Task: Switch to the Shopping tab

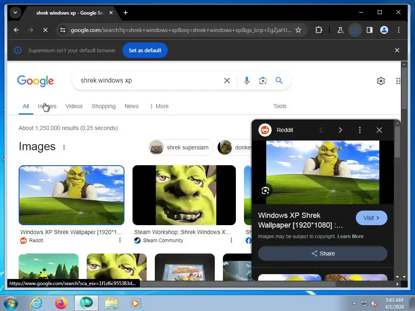Action: (103, 106)
